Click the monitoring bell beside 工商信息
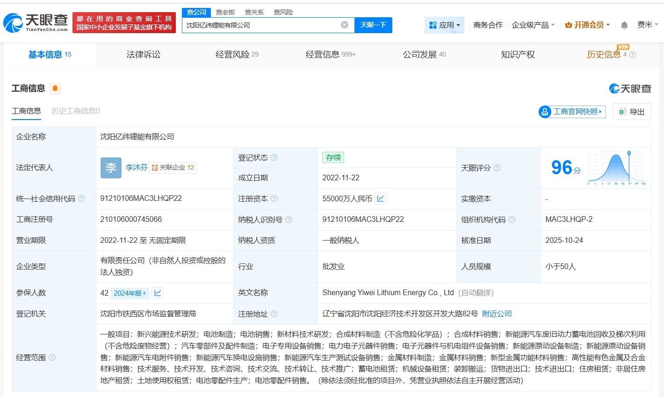664x397 pixels. [55, 88]
